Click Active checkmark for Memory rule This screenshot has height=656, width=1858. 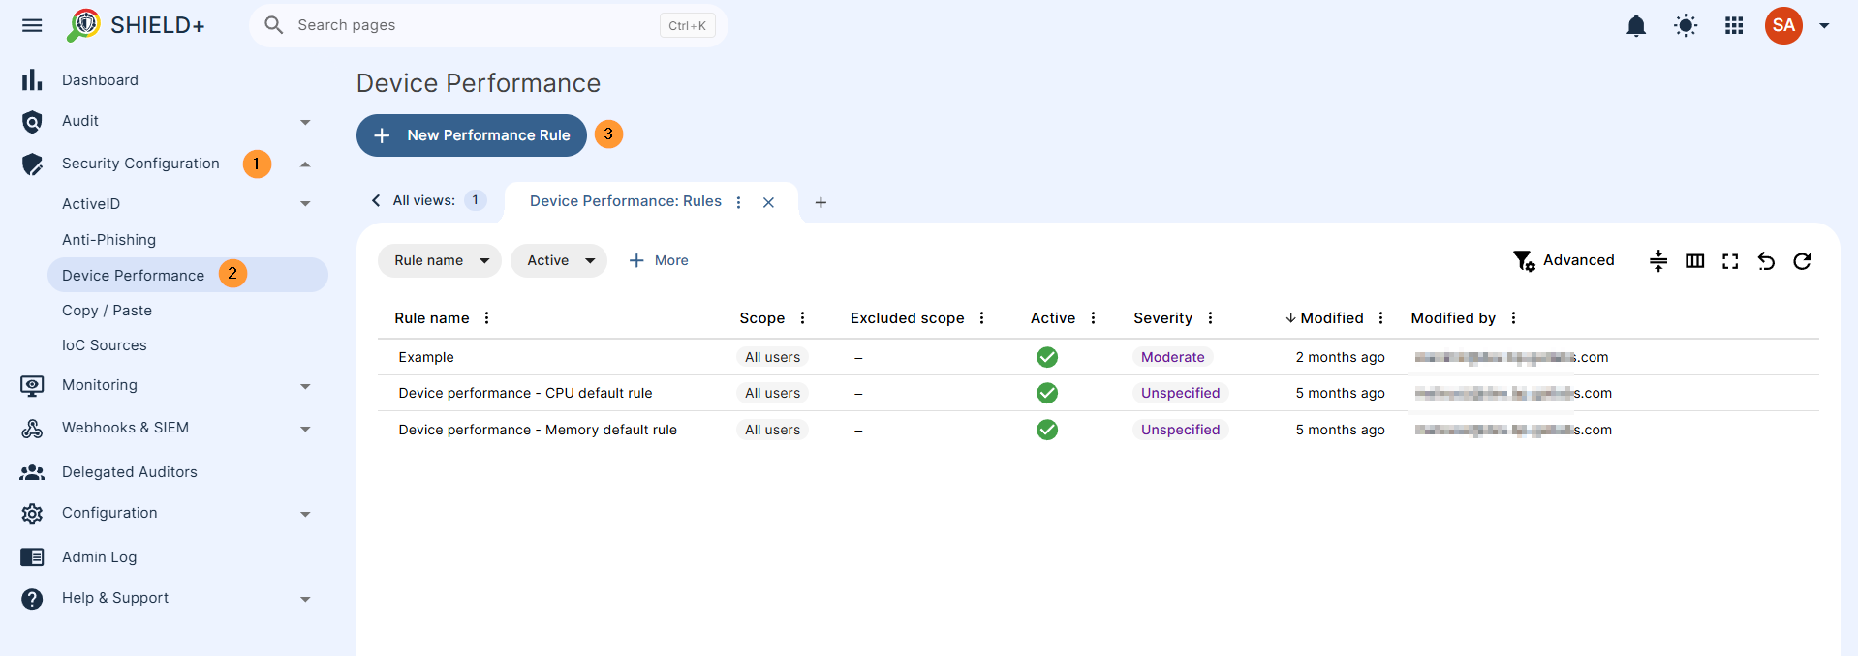[1047, 430]
